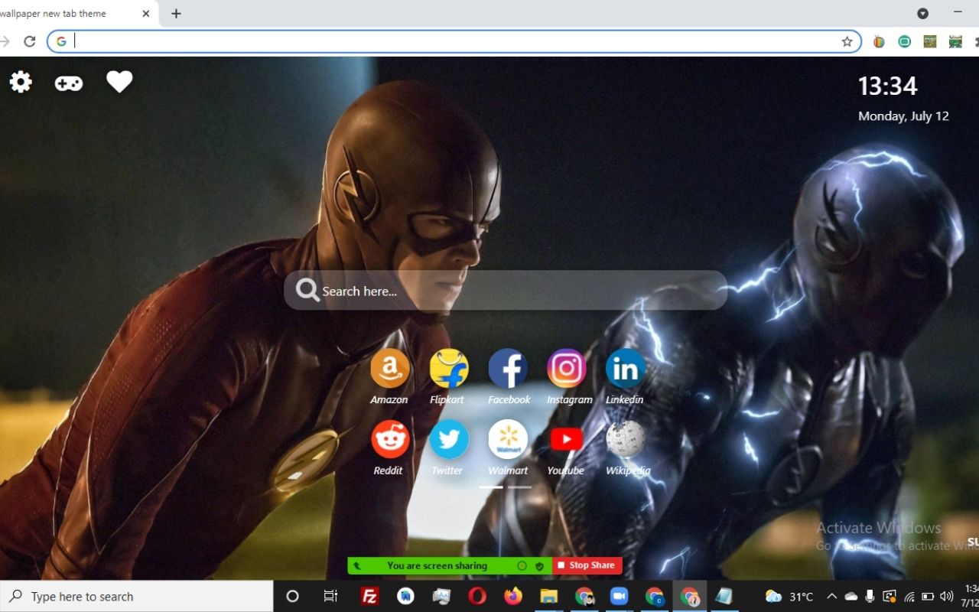Open Cortana from the taskbar circle

pyautogui.click(x=292, y=596)
